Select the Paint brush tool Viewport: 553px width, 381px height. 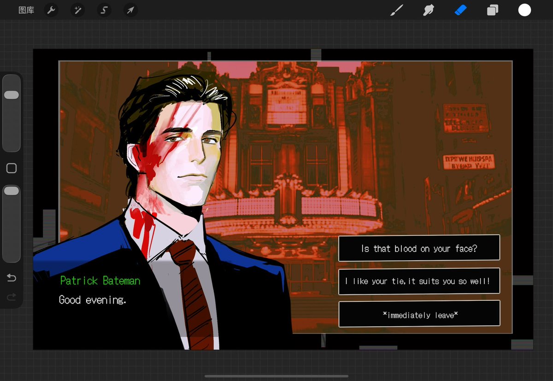click(396, 10)
